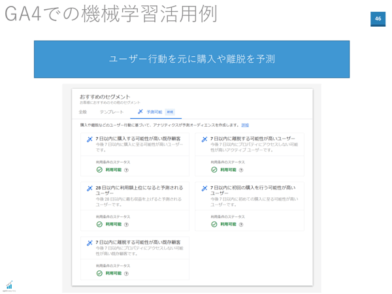Screen dimensions: 392x294
Task: Select the 予測可能 tab
Action: point(155,112)
